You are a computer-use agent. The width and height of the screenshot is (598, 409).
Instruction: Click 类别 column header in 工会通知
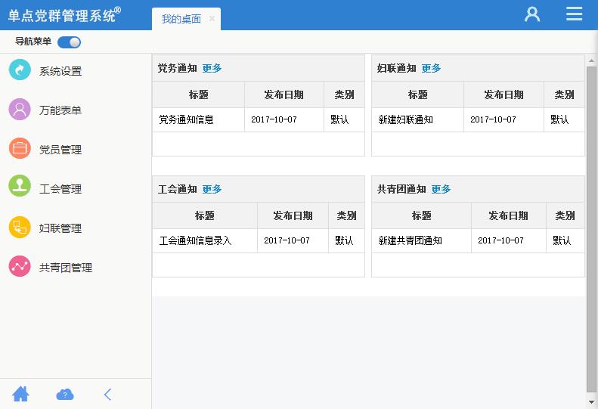pos(346,215)
